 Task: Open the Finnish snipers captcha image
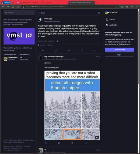click(x=72, y=105)
